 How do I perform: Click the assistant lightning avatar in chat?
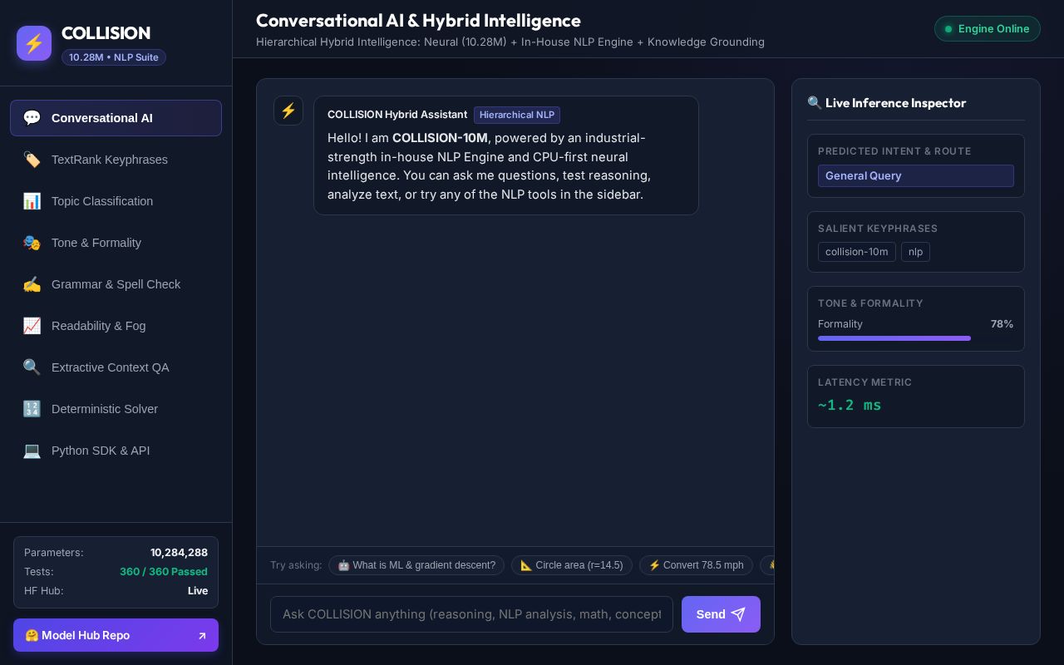288,111
